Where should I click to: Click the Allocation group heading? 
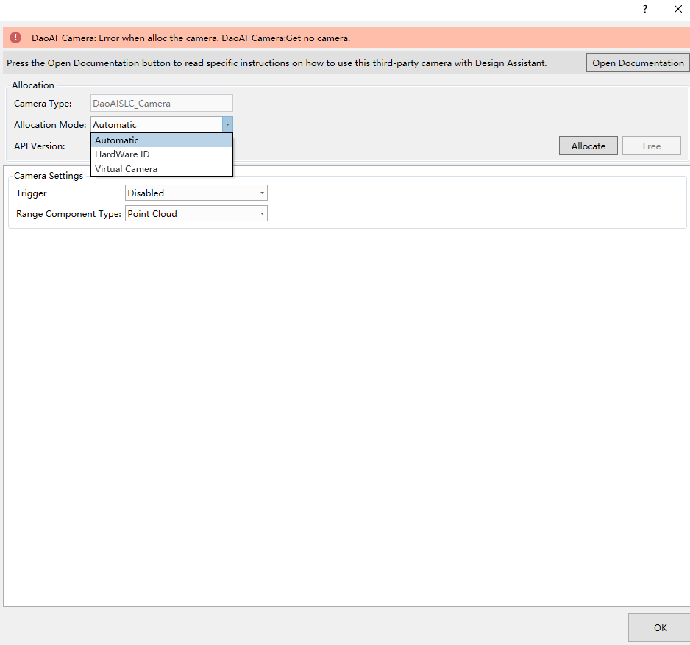(x=33, y=85)
